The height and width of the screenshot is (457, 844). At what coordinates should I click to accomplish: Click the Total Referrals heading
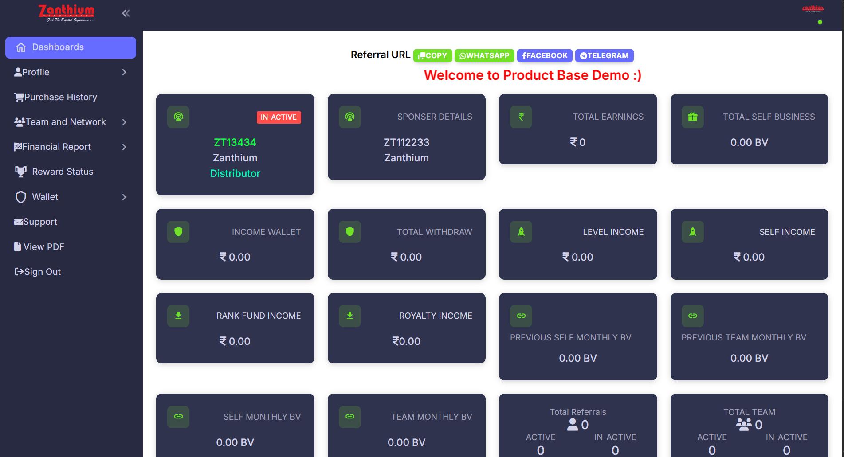578,412
